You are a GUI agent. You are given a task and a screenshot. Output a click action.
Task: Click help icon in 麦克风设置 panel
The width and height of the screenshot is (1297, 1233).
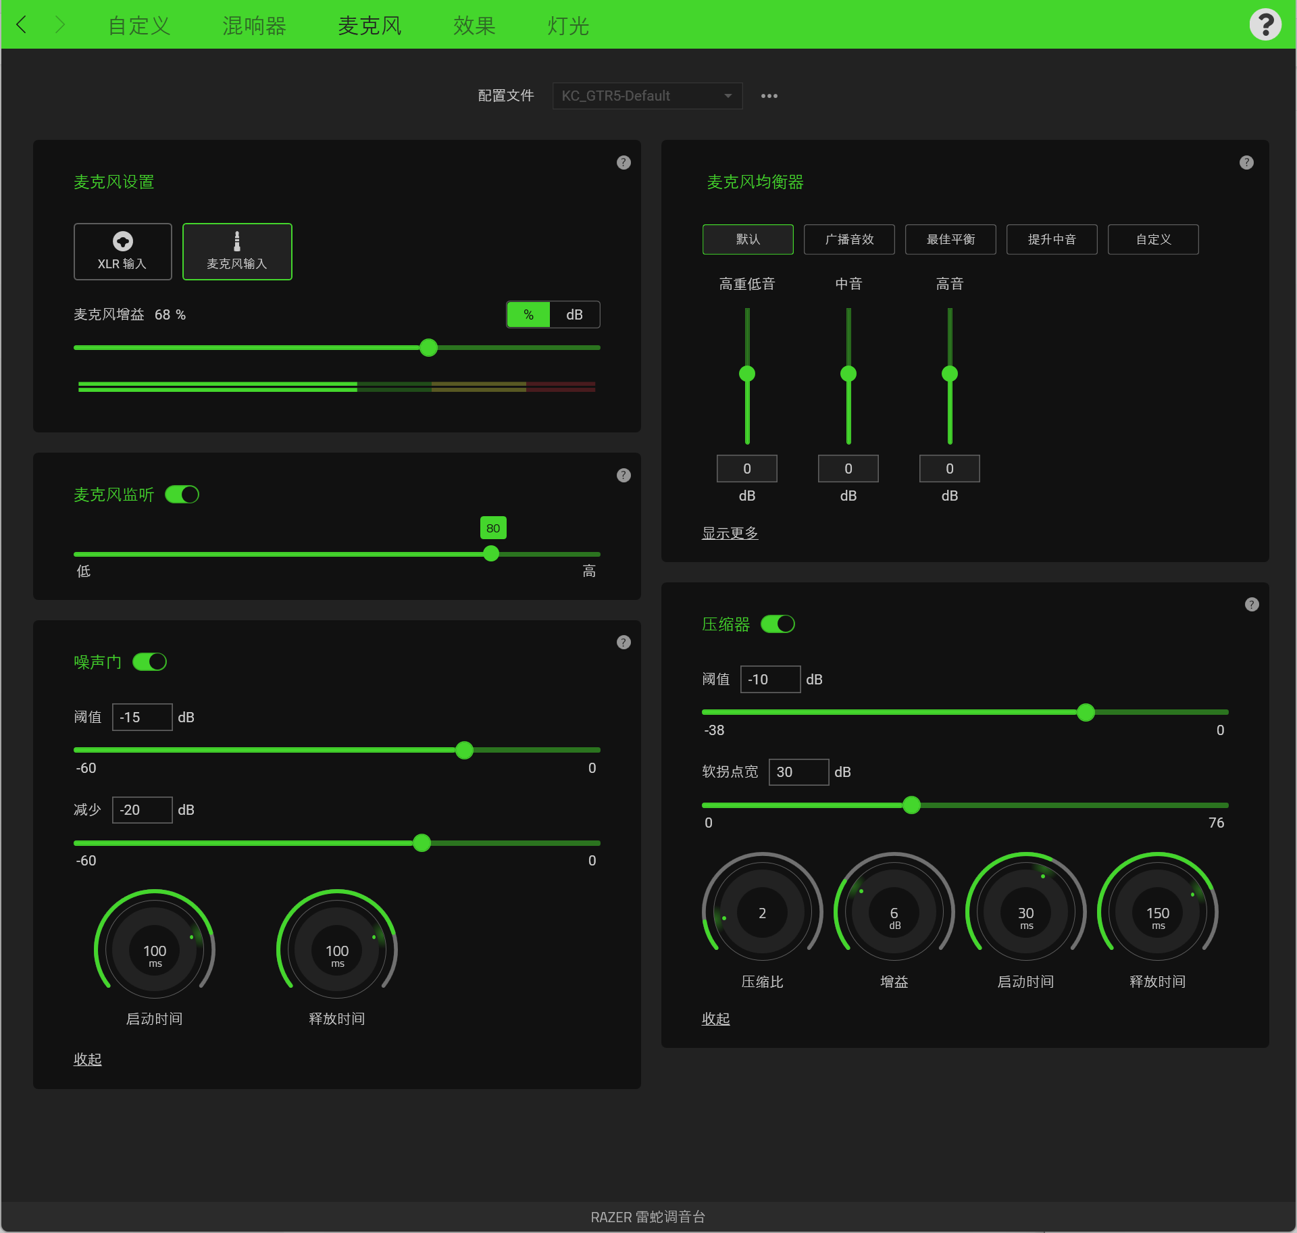[624, 163]
